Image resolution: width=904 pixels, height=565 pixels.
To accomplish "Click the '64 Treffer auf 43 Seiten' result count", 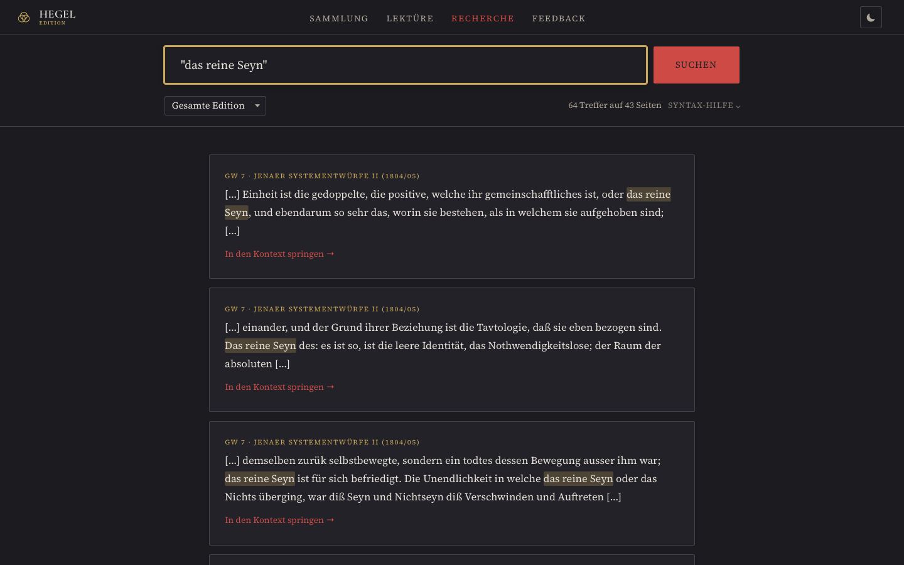I will [615, 105].
